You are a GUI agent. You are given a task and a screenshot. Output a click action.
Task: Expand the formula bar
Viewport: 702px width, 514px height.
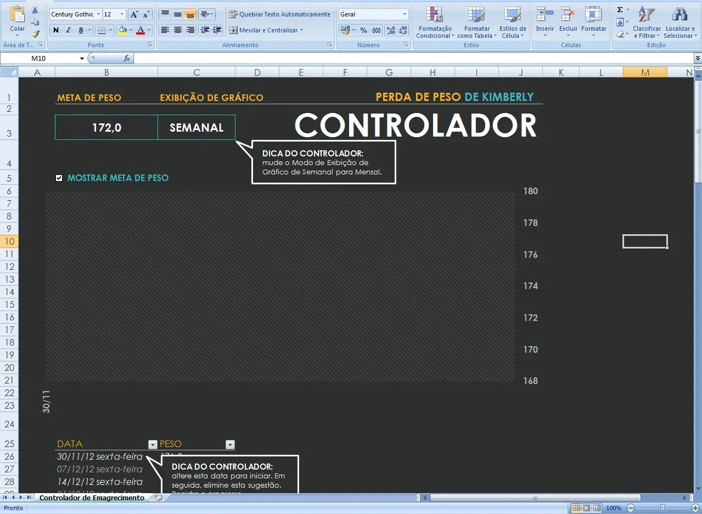pos(697,58)
